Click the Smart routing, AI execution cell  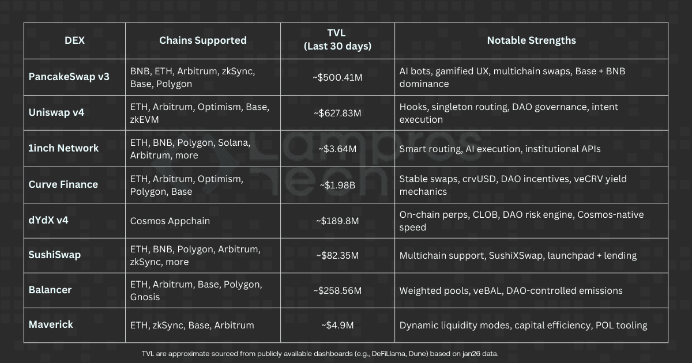coord(500,149)
